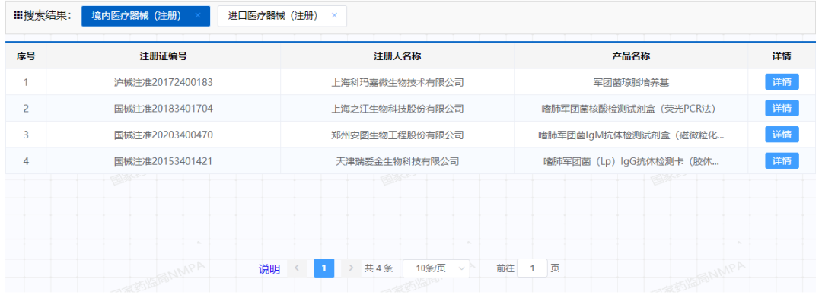The width and height of the screenshot is (822, 295).
Task: Click row number 4 cell
Action: pos(26,161)
